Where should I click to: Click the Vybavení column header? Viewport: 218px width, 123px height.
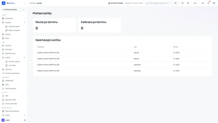[41, 47]
